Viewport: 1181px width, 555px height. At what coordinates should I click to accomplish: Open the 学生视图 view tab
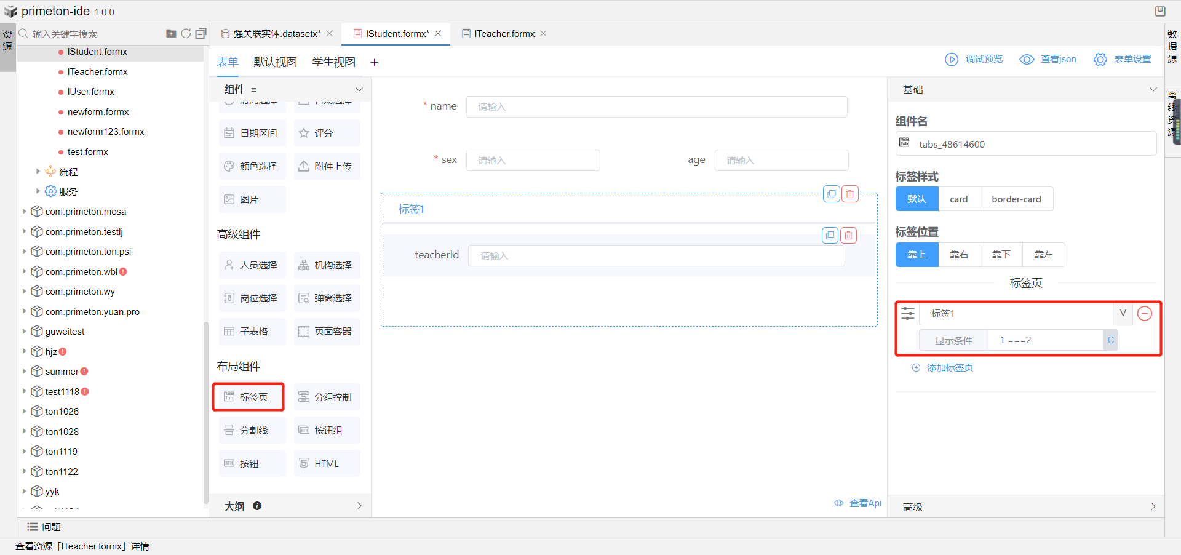click(x=333, y=62)
